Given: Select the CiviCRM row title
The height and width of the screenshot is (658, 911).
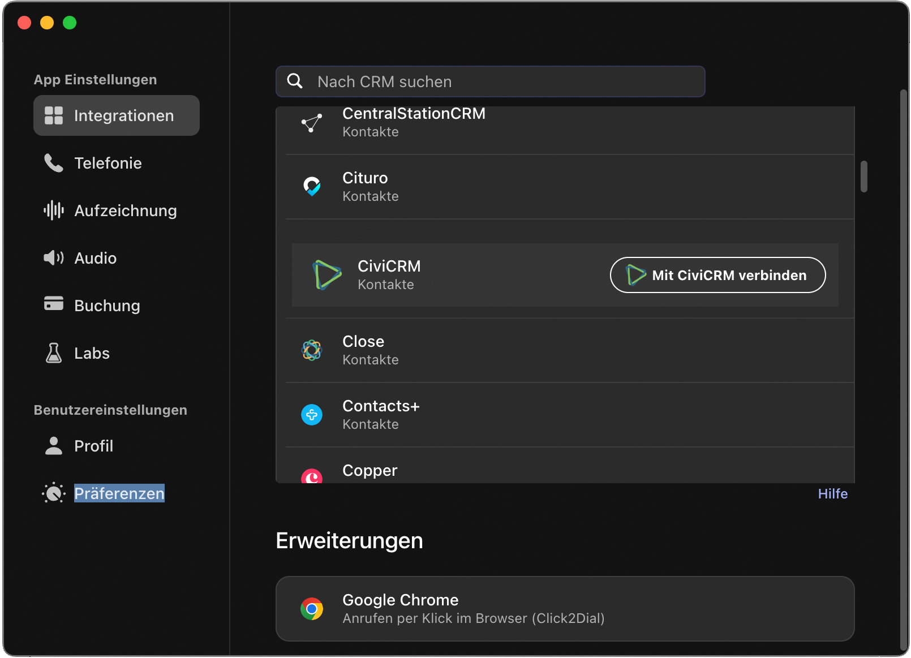Looking at the screenshot, I should (x=389, y=266).
